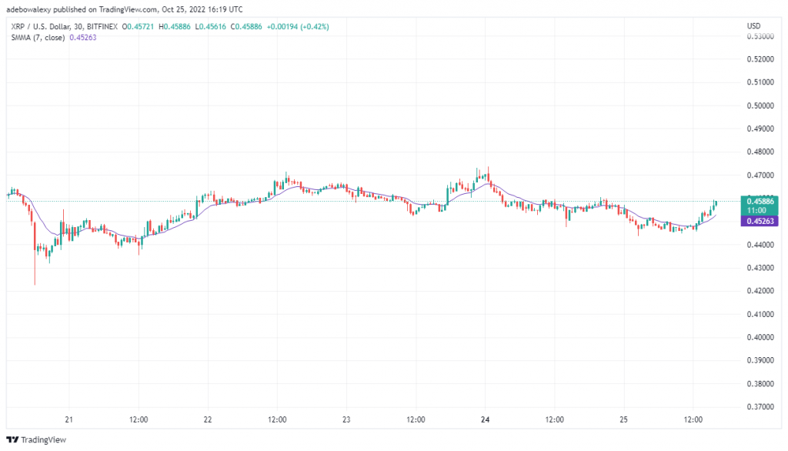The height and width of the screenshot is (451, 788).
Task: Click the date label 24 on time axis
Action: point(485,419)
